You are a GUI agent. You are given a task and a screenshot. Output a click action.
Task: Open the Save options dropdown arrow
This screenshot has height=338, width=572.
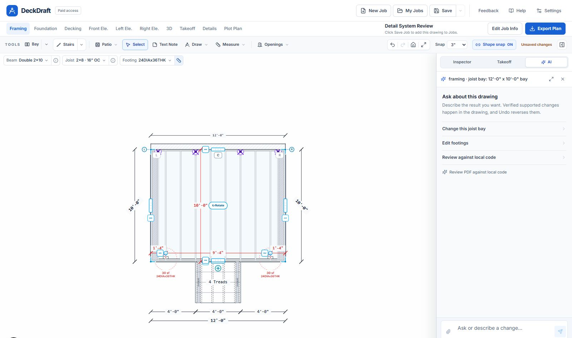[460, 11]
